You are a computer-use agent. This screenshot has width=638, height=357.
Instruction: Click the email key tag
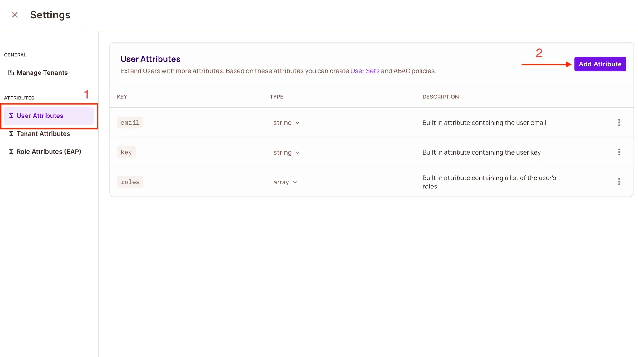click(130, 122)
